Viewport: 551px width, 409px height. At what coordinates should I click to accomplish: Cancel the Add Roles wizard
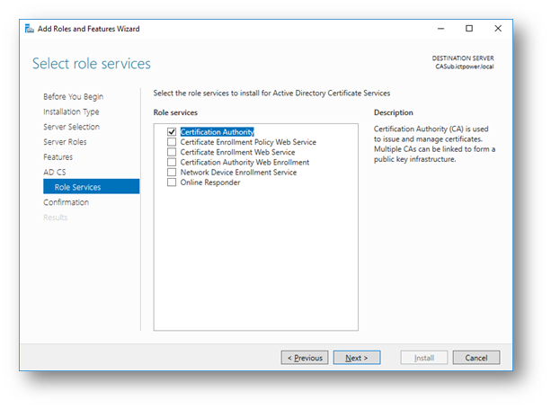pos(475,358)
